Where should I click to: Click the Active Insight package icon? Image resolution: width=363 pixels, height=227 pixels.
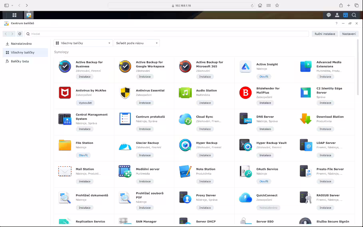(x=245, y=66)
